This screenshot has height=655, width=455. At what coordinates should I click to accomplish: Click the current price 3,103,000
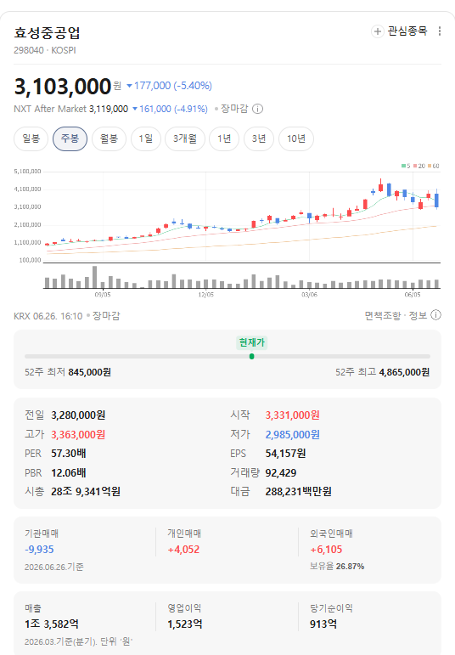coord(63,87)
